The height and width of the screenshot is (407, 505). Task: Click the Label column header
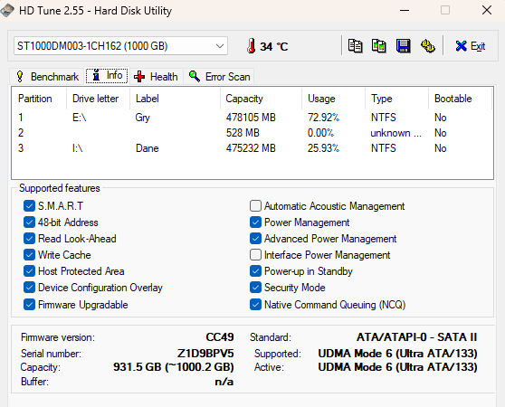pos(176,99)
